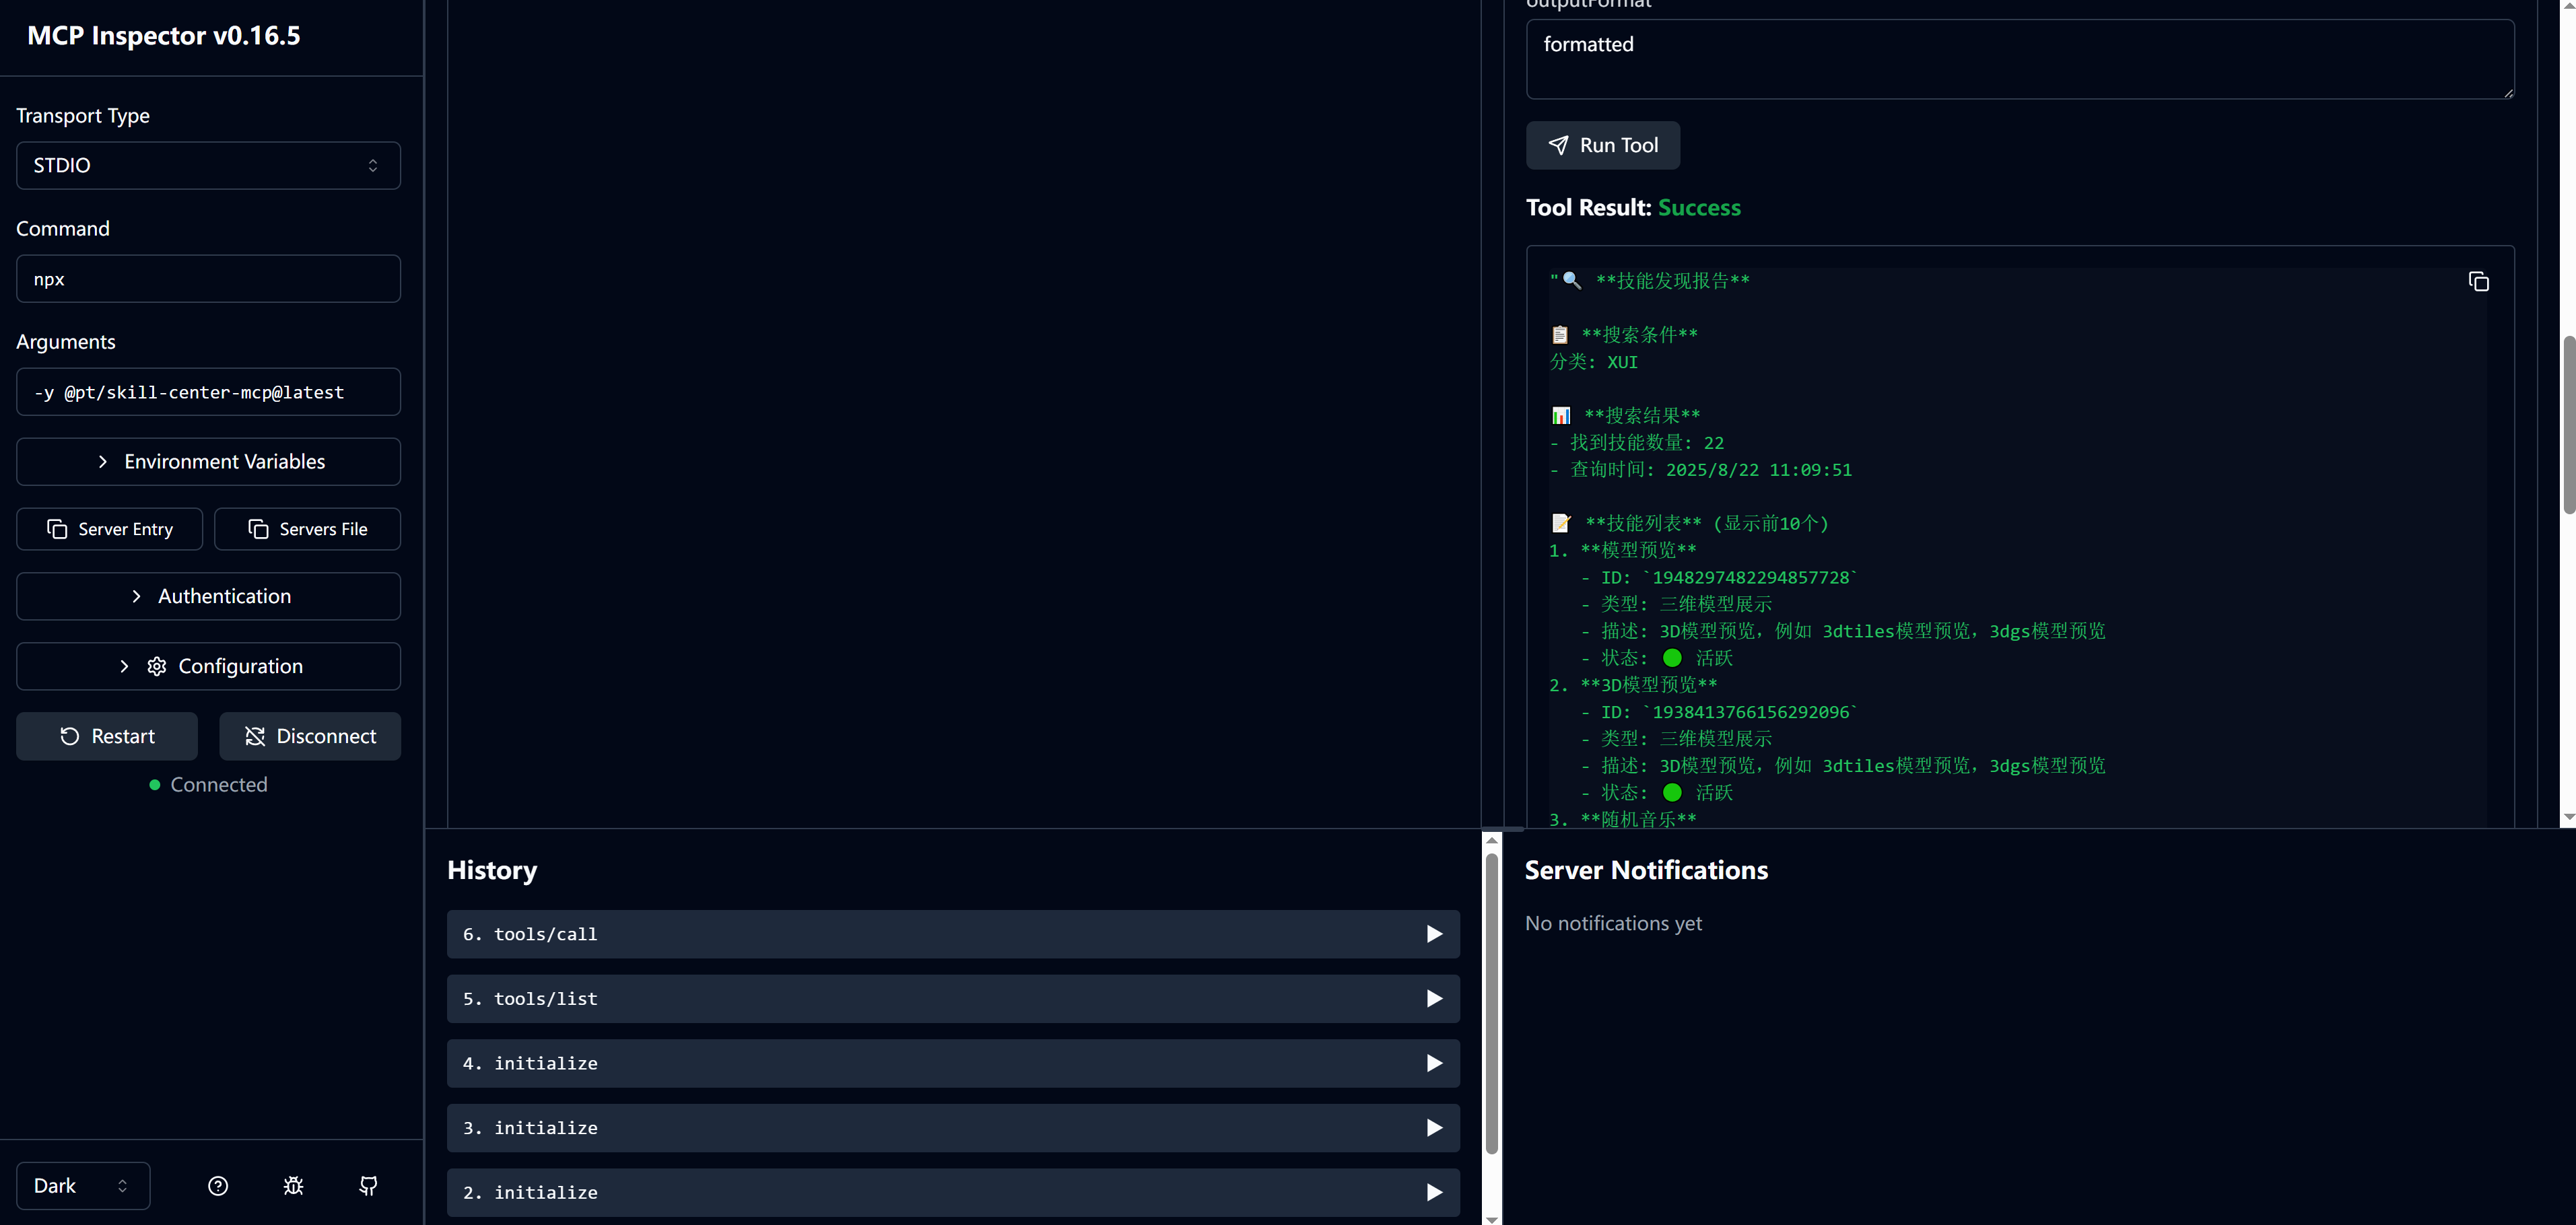The height and width of the screenshot is (1225, 2576).
Task: Disconnect from the MCP server
Action: tap(310, 736)
